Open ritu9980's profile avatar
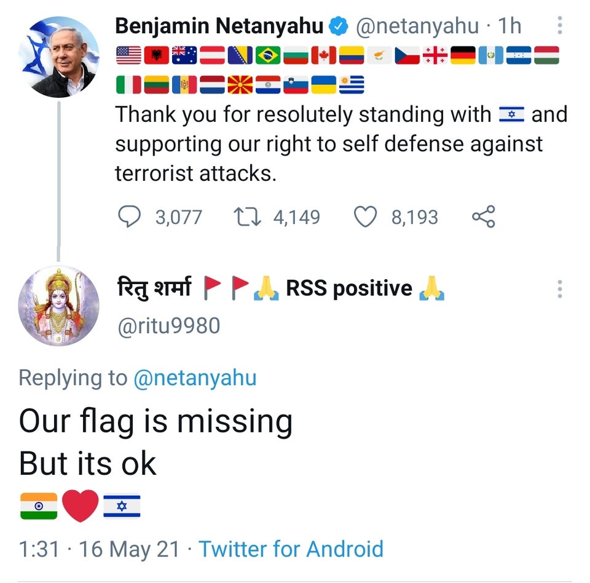Viewport: 590px width, 583px height. [x=59, y=306]
